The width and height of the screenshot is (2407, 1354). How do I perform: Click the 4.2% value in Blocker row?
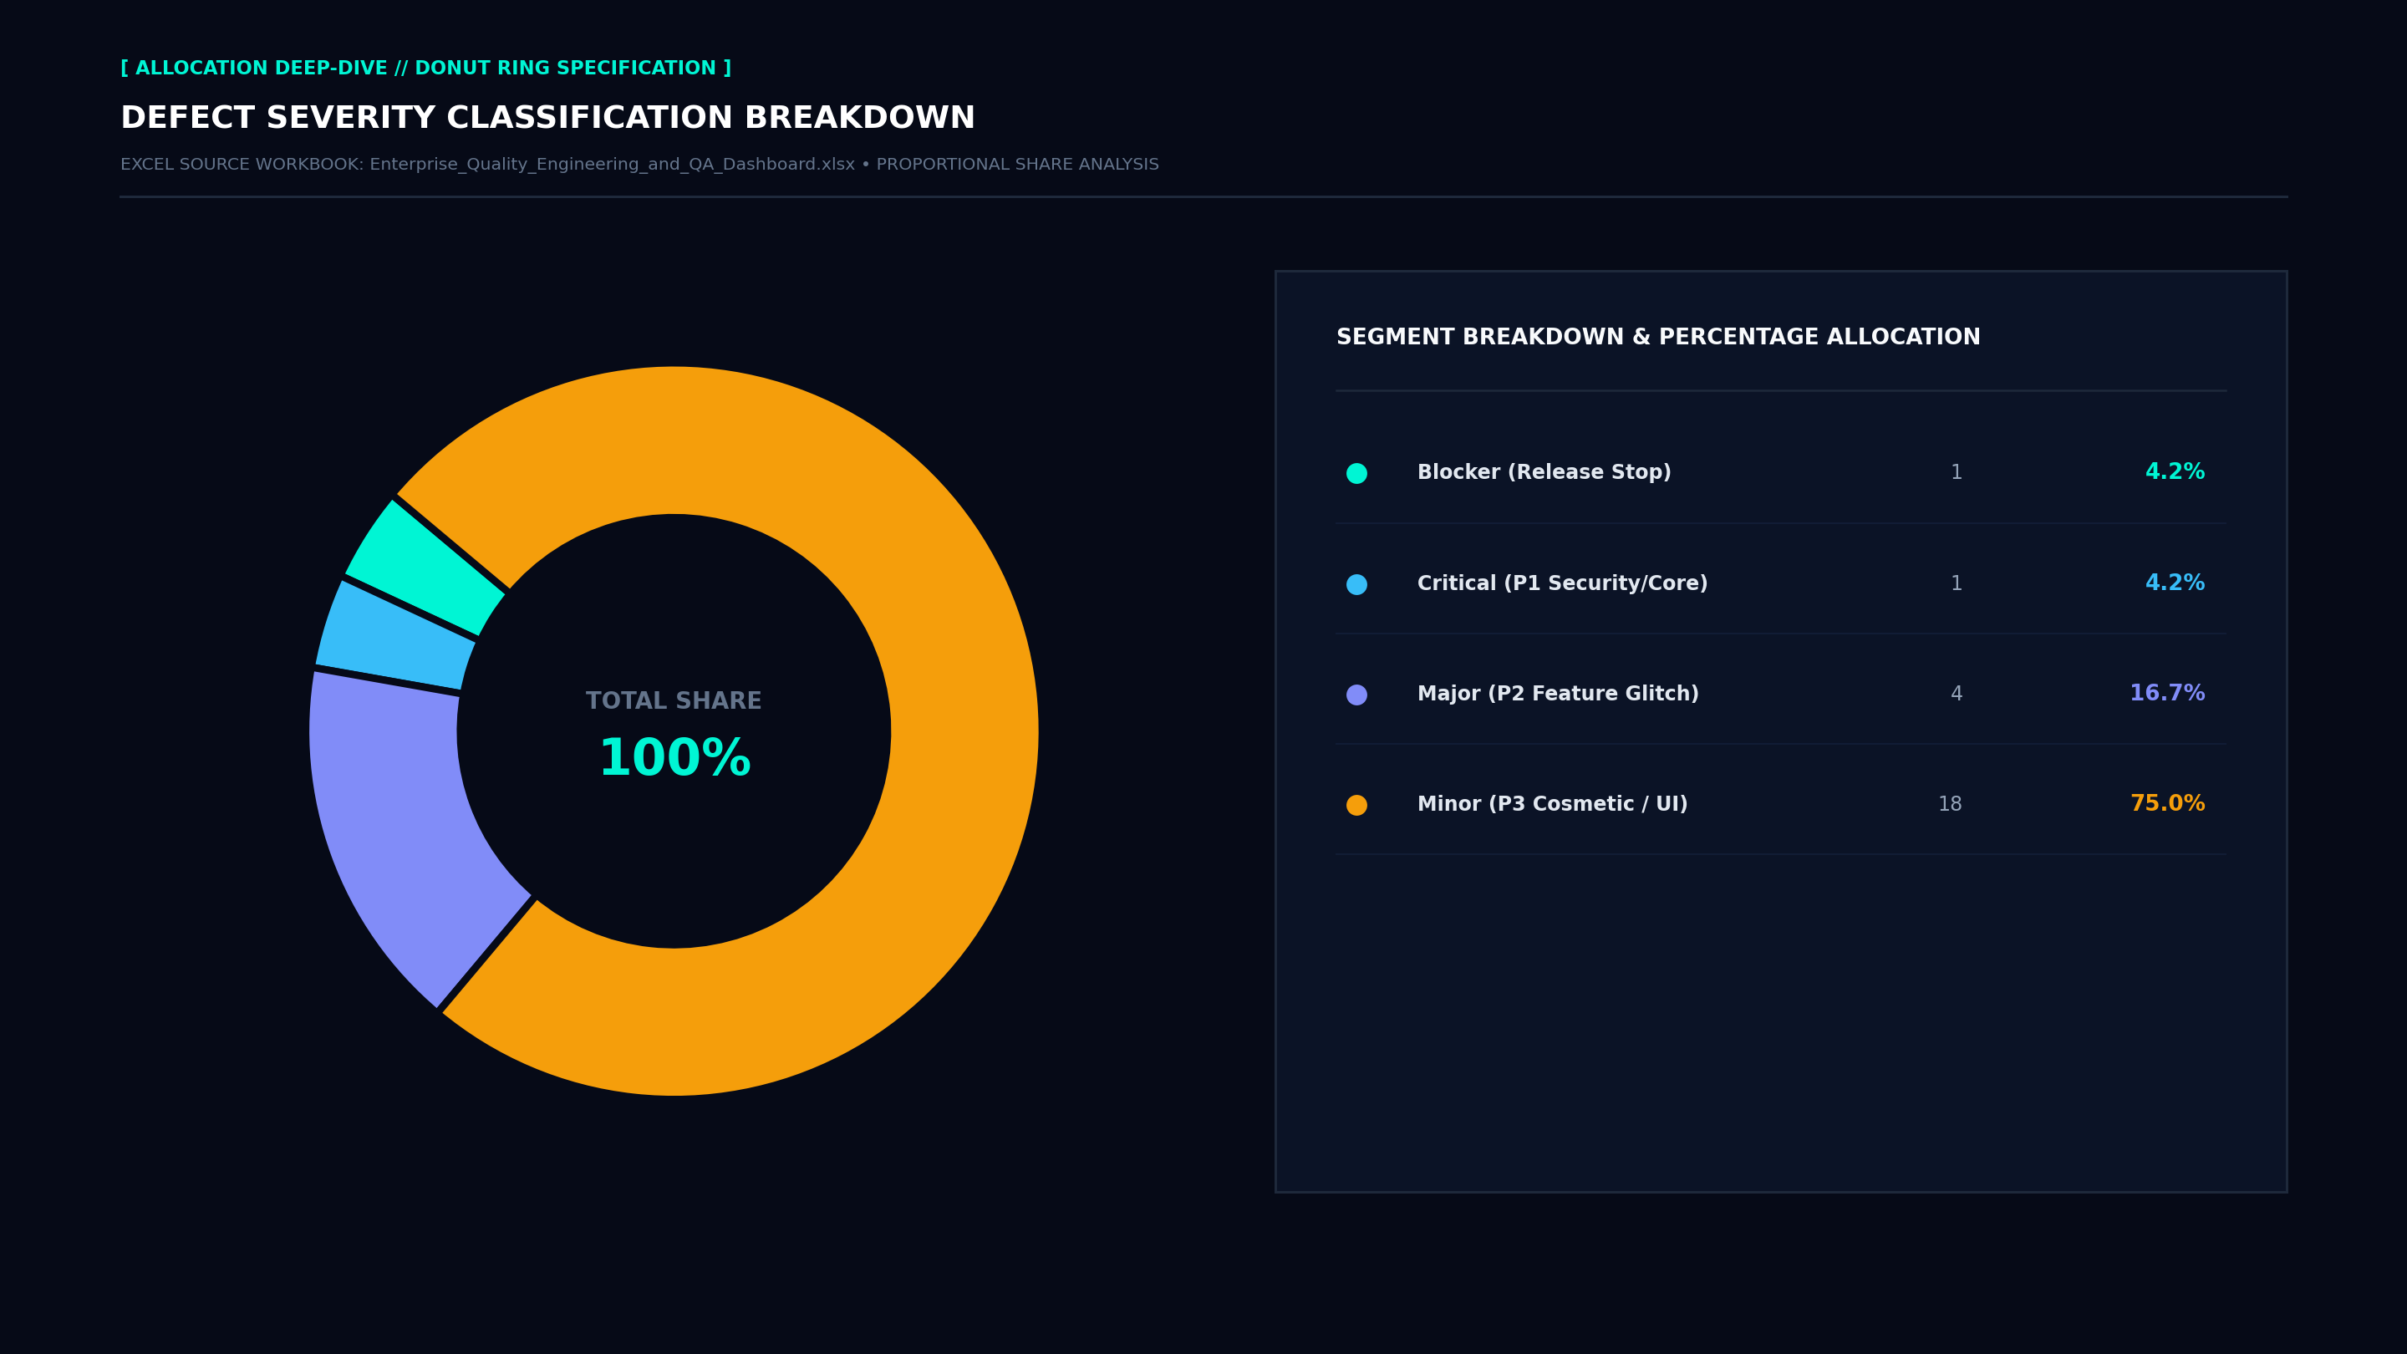[2175, 472]
